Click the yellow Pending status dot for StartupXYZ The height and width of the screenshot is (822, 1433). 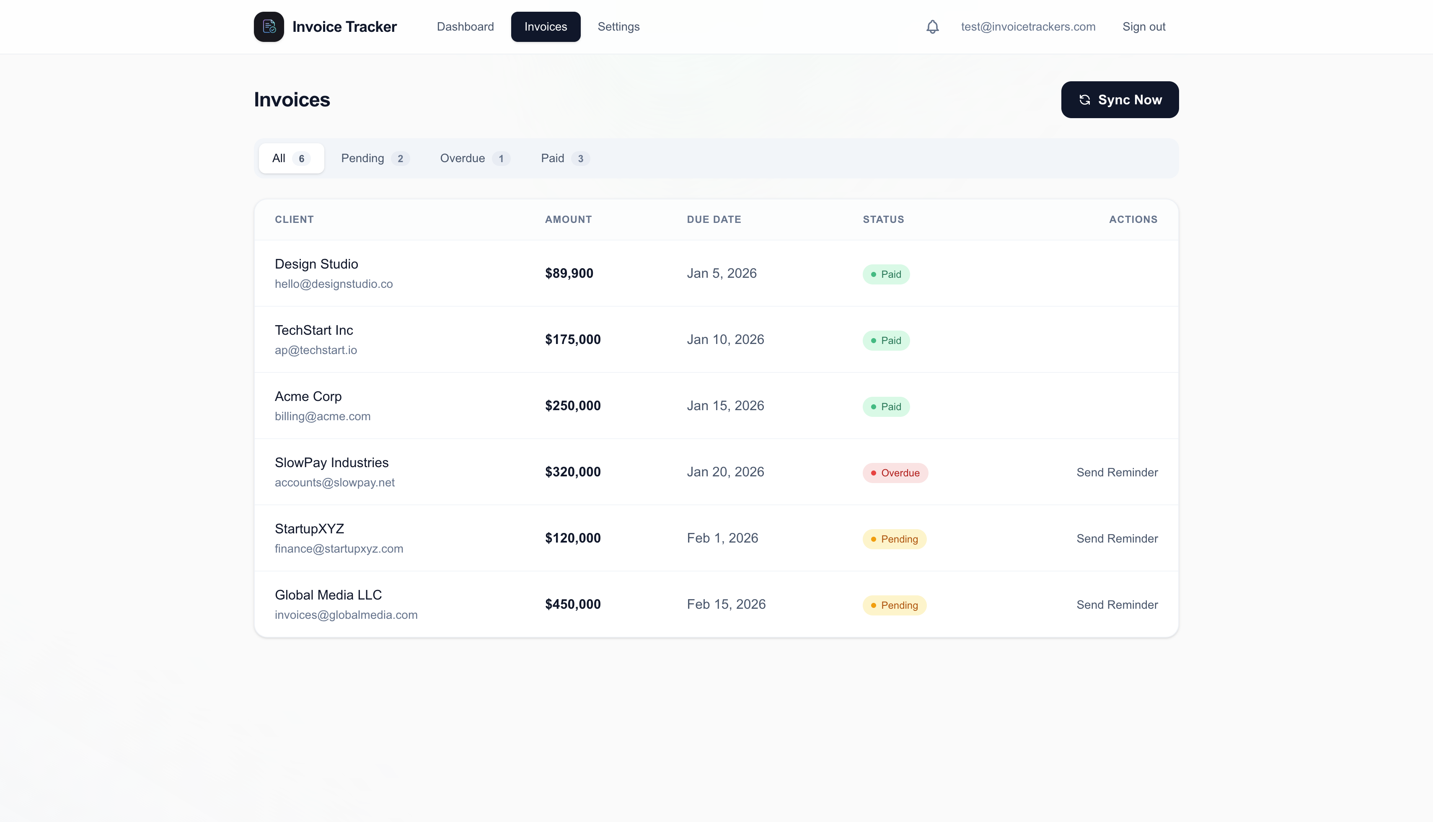click(x=874, y=539)
